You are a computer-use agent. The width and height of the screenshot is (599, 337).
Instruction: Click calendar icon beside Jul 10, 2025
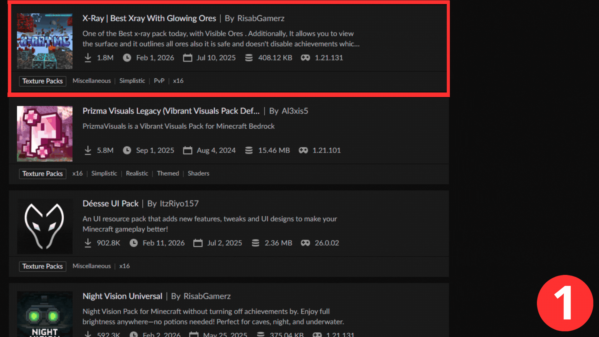point(187,58)
